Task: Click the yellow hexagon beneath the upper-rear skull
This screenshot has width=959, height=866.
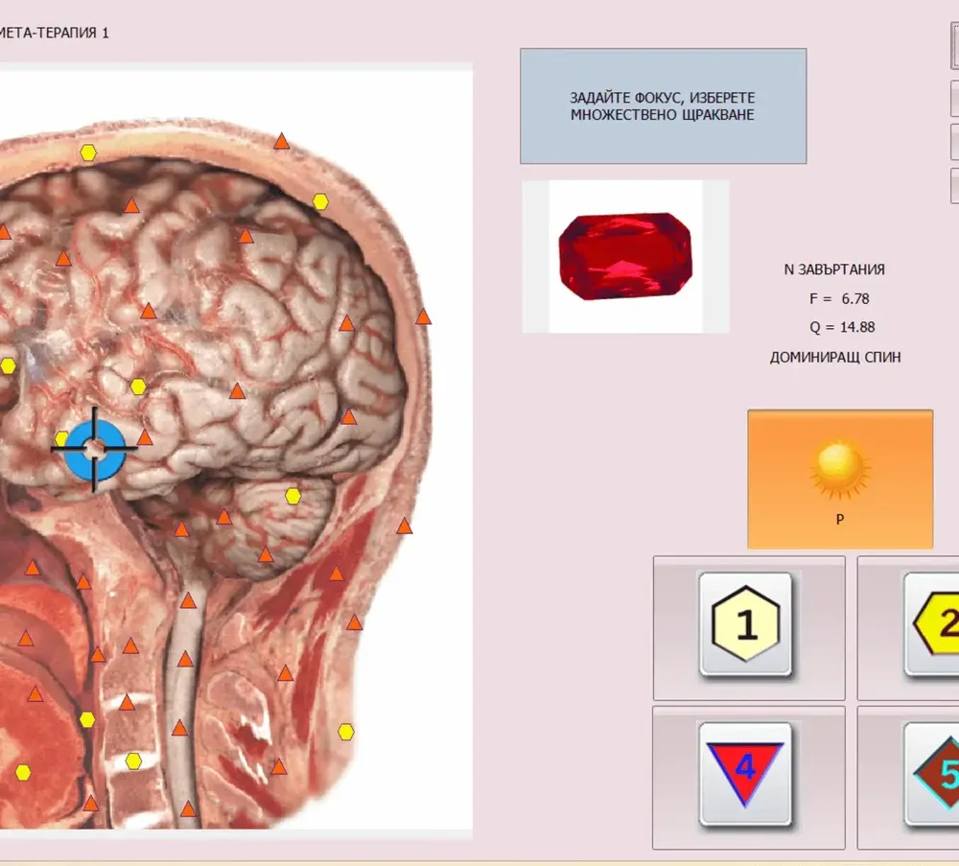Action: (x=320, y=201)
